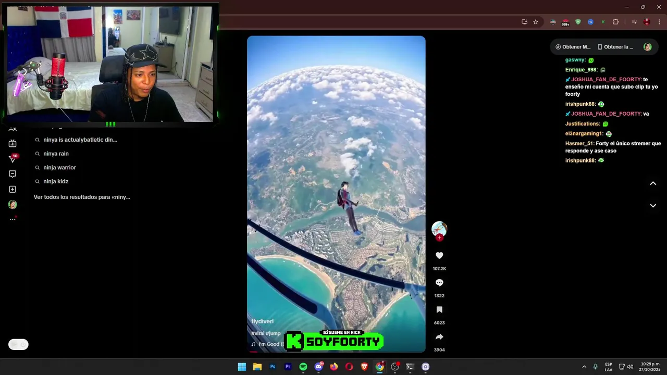667x375 pixels.
Task: Bookmark this page with the star icon
Action: tap(535, 22)
